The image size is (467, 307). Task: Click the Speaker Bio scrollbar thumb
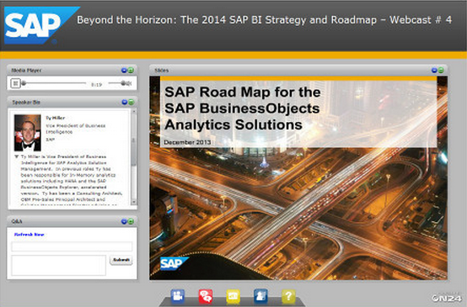point(134,140)
